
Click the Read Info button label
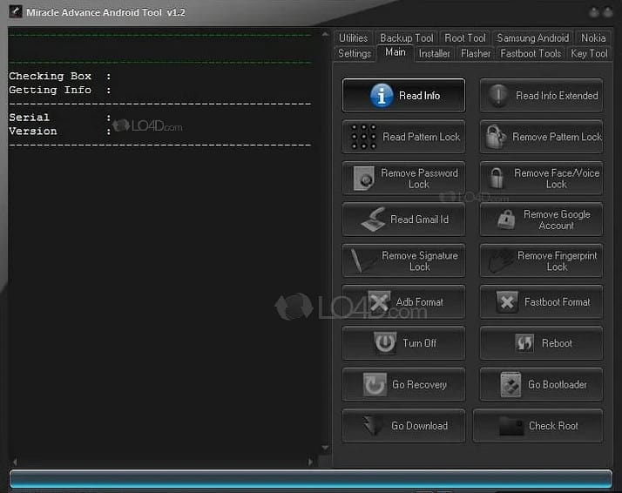click(x=419, y=96)
